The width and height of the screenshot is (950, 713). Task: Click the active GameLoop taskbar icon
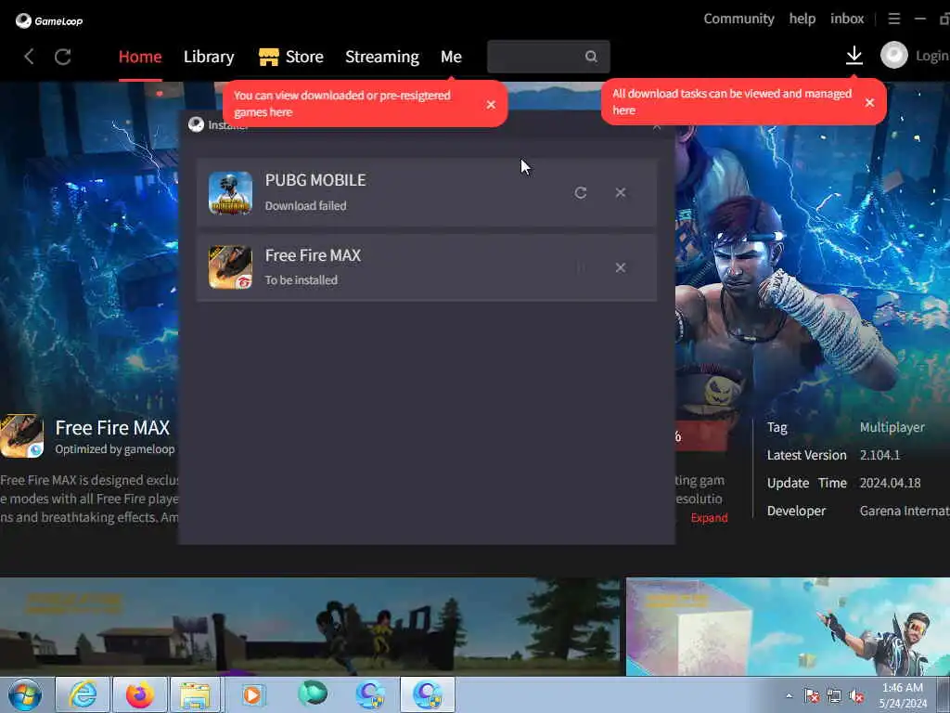coord(428,694)
